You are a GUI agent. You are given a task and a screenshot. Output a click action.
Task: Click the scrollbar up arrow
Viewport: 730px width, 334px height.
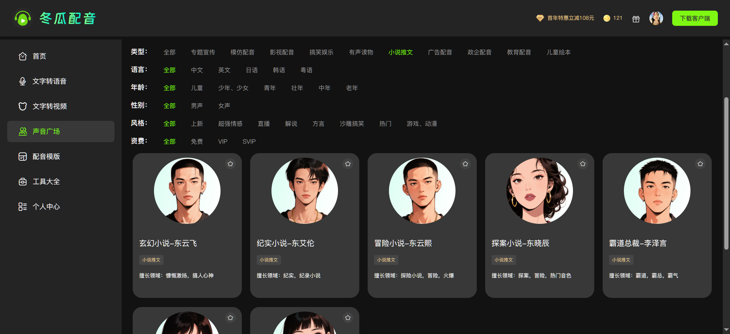tap(726, 44)
